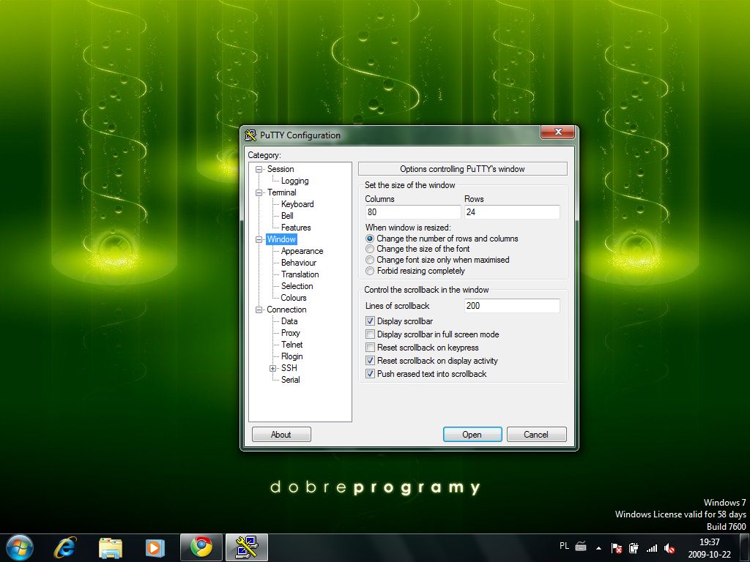The height and width of the screenshot is (562, 750).
Task: Collapse the Connection tree node
Action: [259, 310]
